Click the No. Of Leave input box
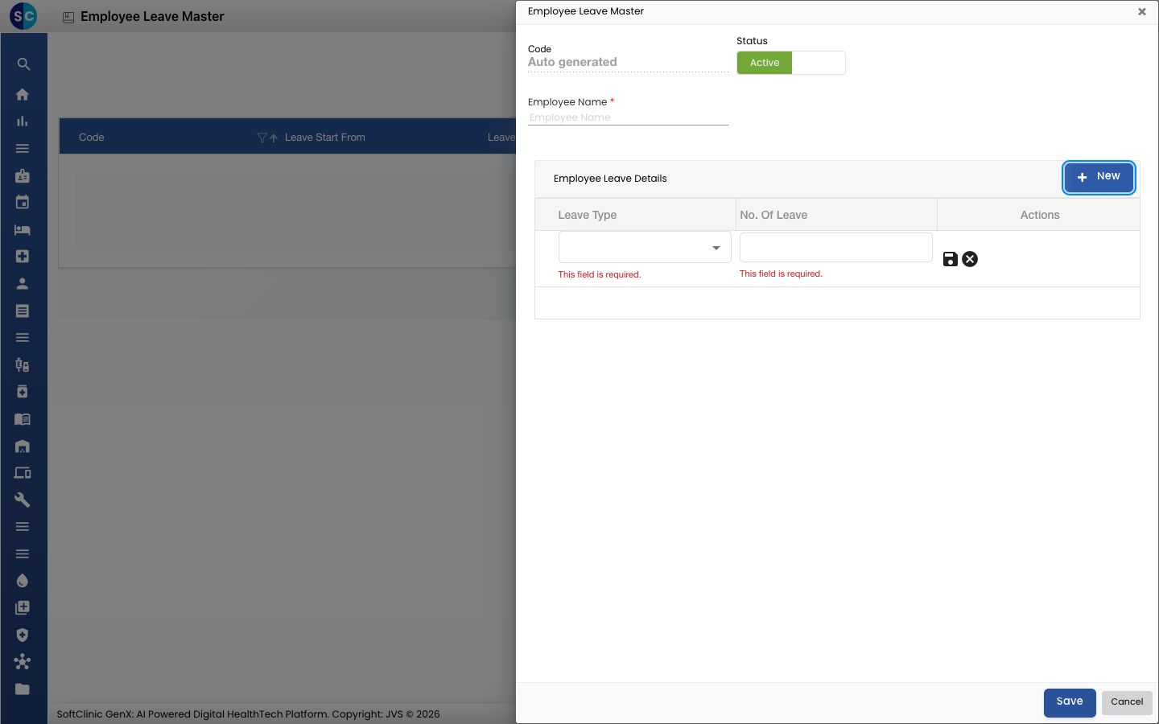 point(836,247)
